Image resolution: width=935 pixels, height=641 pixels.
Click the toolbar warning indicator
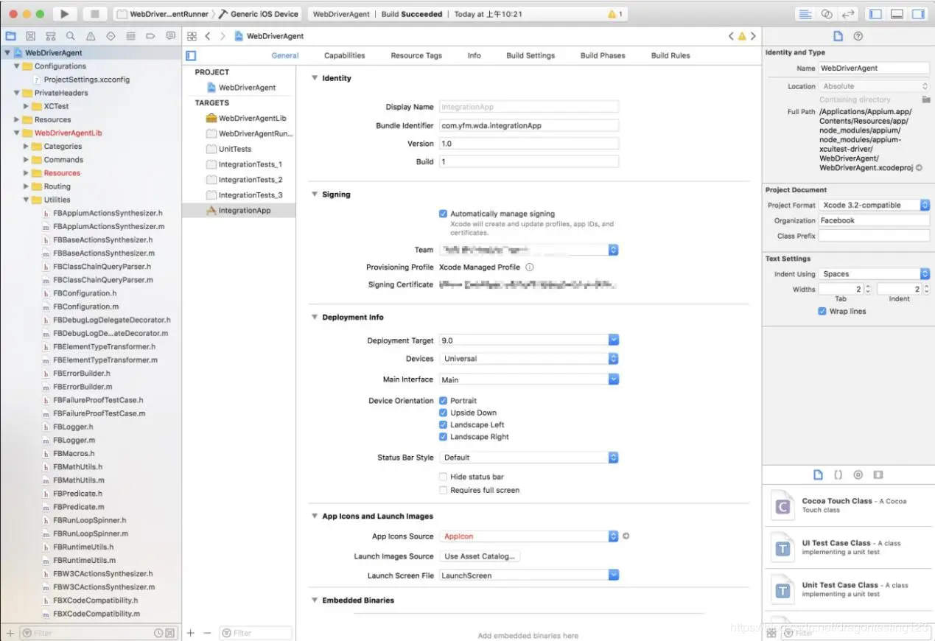coord(614,14)
